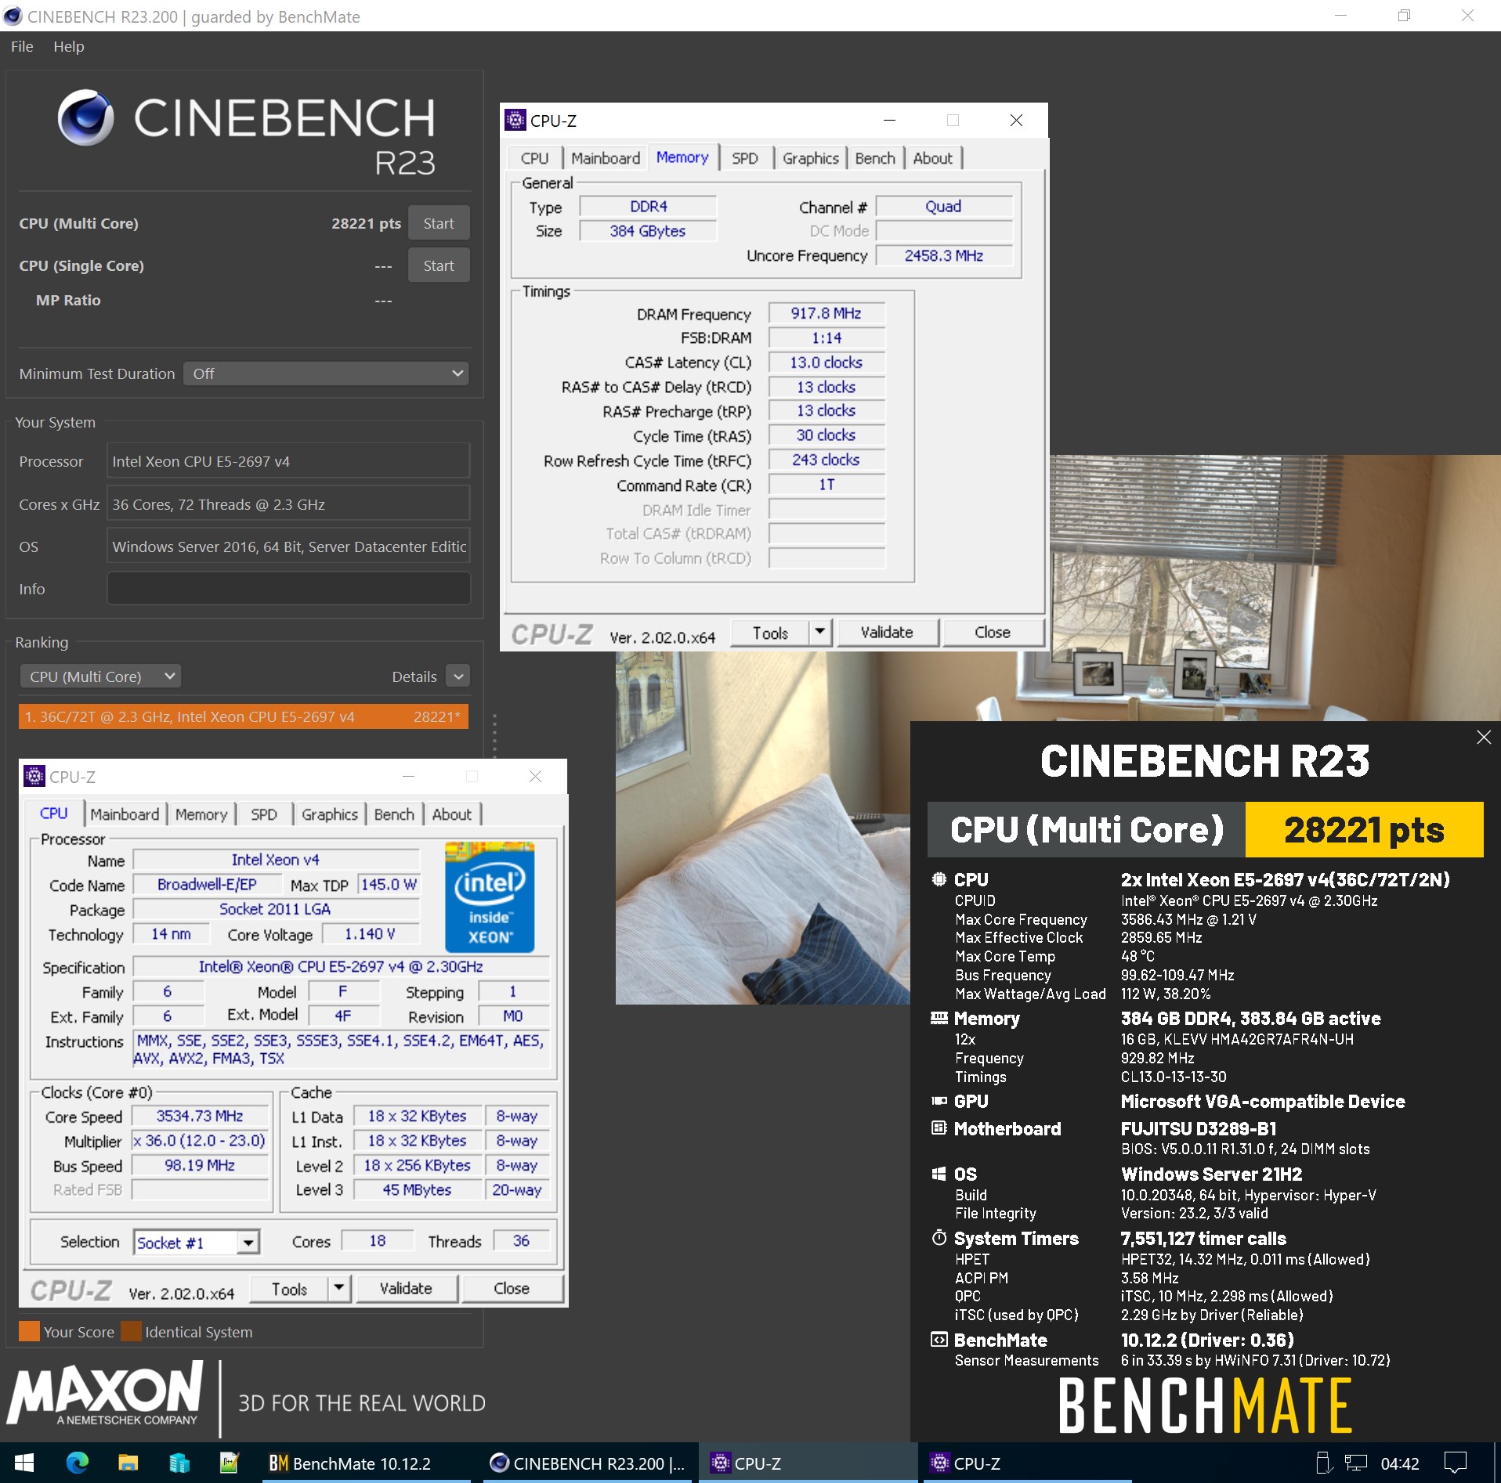Click the Intel Xeon inside logo in CPU-Z
This screenshot has height=1483, width=1501.
coord(490,897)
